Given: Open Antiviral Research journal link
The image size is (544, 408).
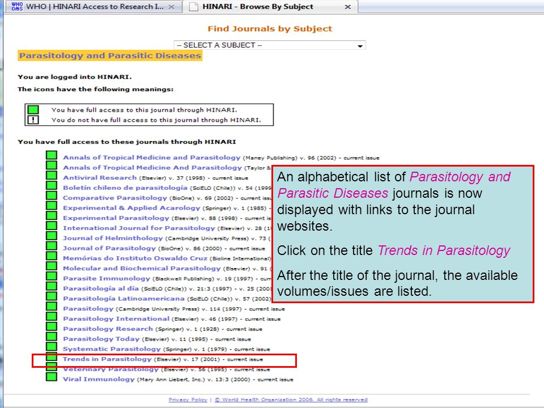Looking at the screenshot, I should tap(100, 177).
